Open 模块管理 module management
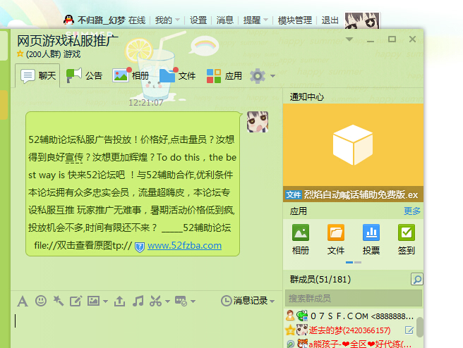Image resolution: width=463 pixels, height=348 pixels. pyautogui.click(x=295, y=20)
